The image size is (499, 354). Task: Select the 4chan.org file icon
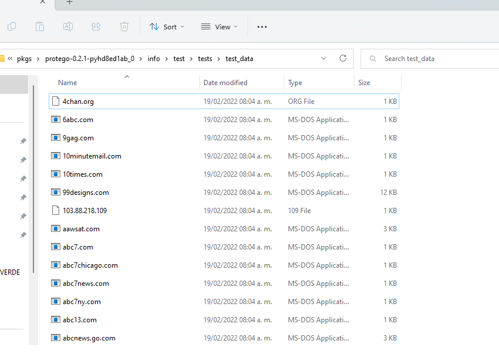coord(56,102)
